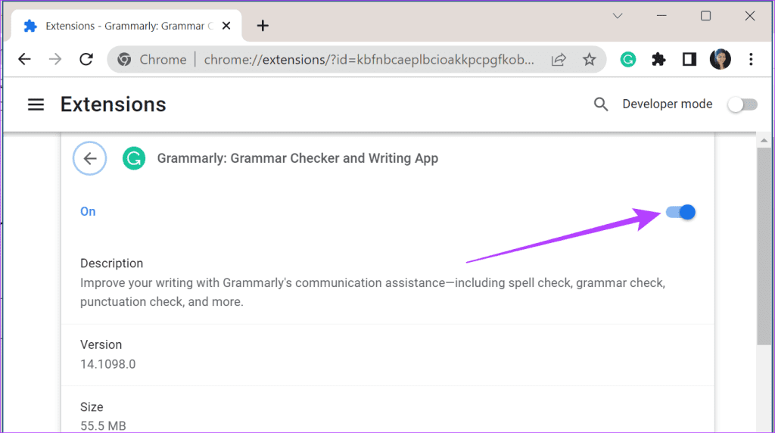
Task: Bookmark this page with star icon
Action: 589,59
